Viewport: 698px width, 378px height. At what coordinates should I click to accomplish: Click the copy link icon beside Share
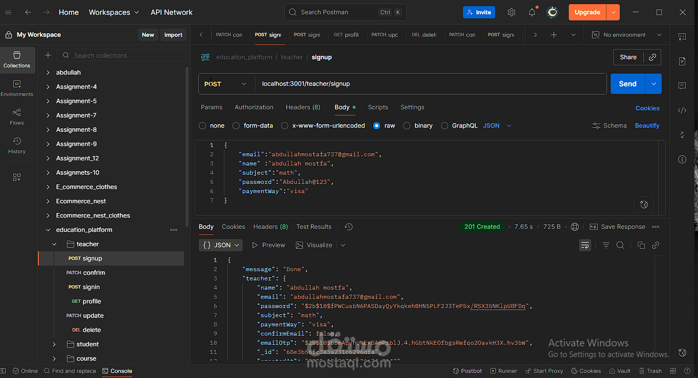coord(653,57)
